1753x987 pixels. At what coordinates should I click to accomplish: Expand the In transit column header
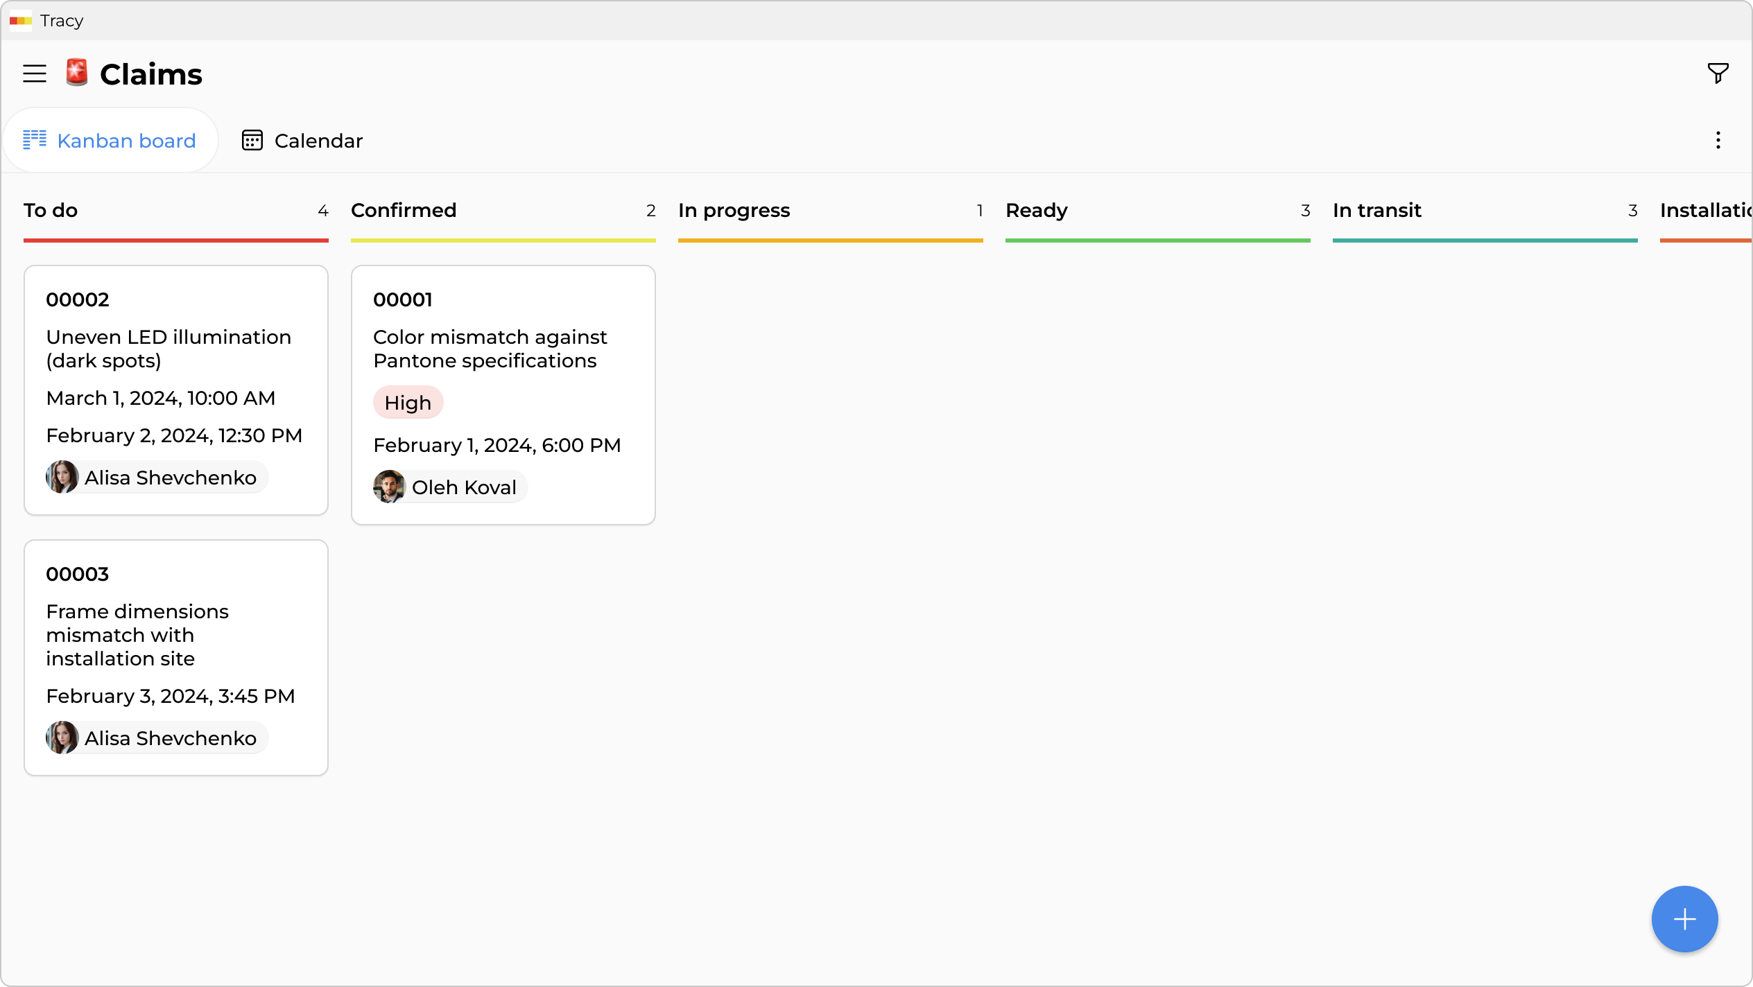pyautogui.click(x=1376, y=210)
